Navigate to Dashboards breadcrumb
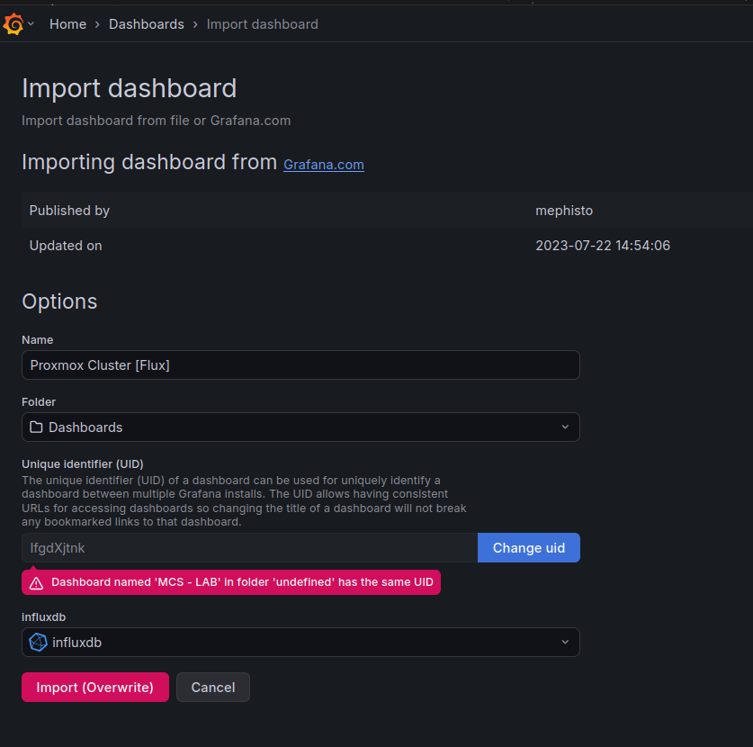The image size is (753, 747). click(147, 24)
